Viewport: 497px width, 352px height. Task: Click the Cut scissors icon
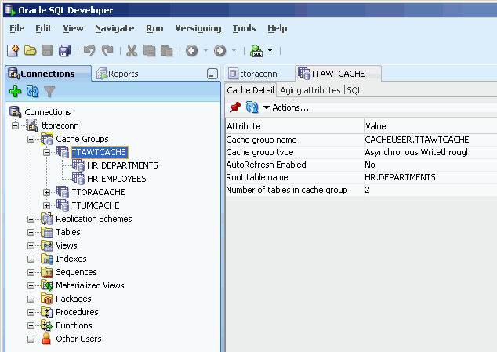[x=132, y=51]
